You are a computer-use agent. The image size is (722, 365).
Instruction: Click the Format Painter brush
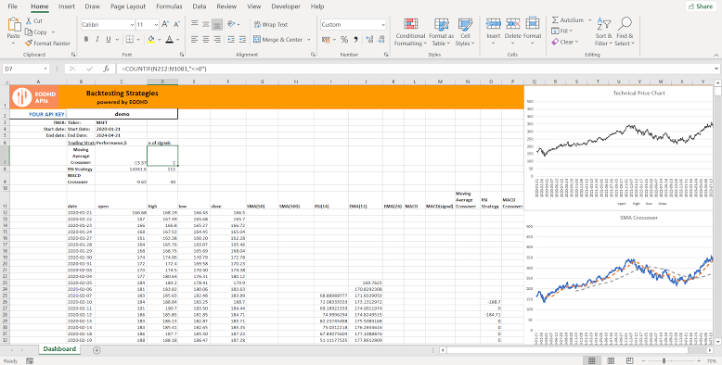[x=47, y=44]
